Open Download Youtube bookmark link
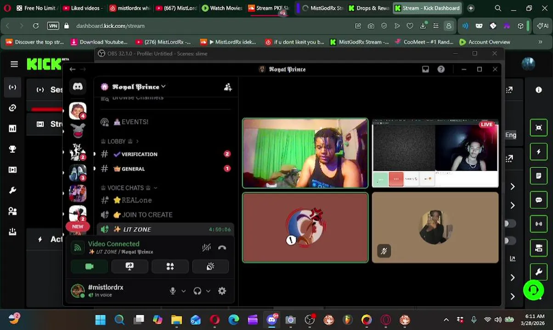 point(99,42)
